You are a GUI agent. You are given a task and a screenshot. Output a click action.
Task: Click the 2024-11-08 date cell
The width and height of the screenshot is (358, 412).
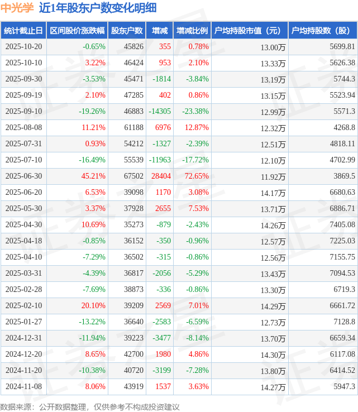coord(23,387)
